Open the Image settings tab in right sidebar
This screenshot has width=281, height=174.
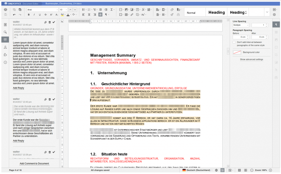276,40
